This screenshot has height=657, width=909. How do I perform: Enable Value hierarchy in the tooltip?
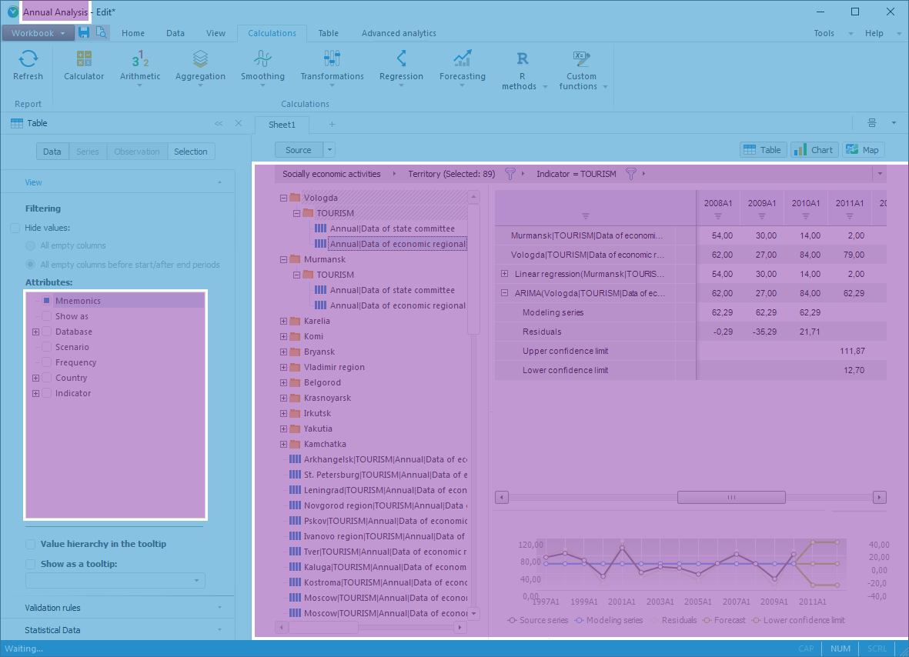tap(31, 544)
